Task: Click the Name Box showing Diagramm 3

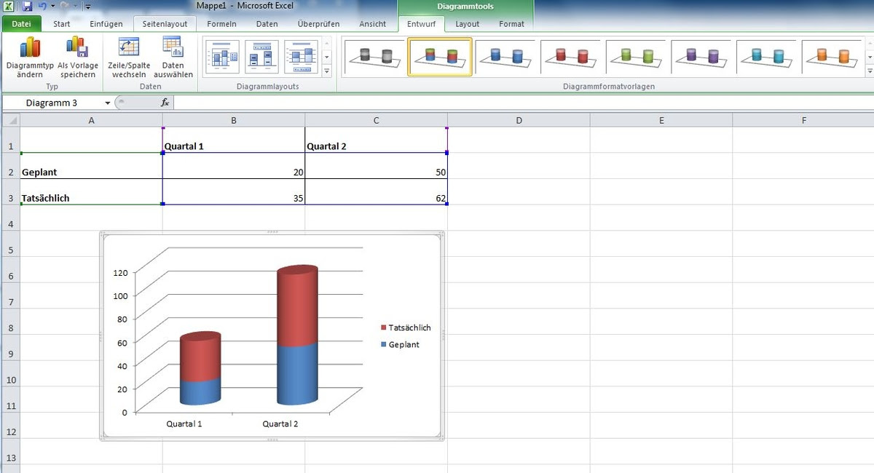Action: click(x=53, y=103)
